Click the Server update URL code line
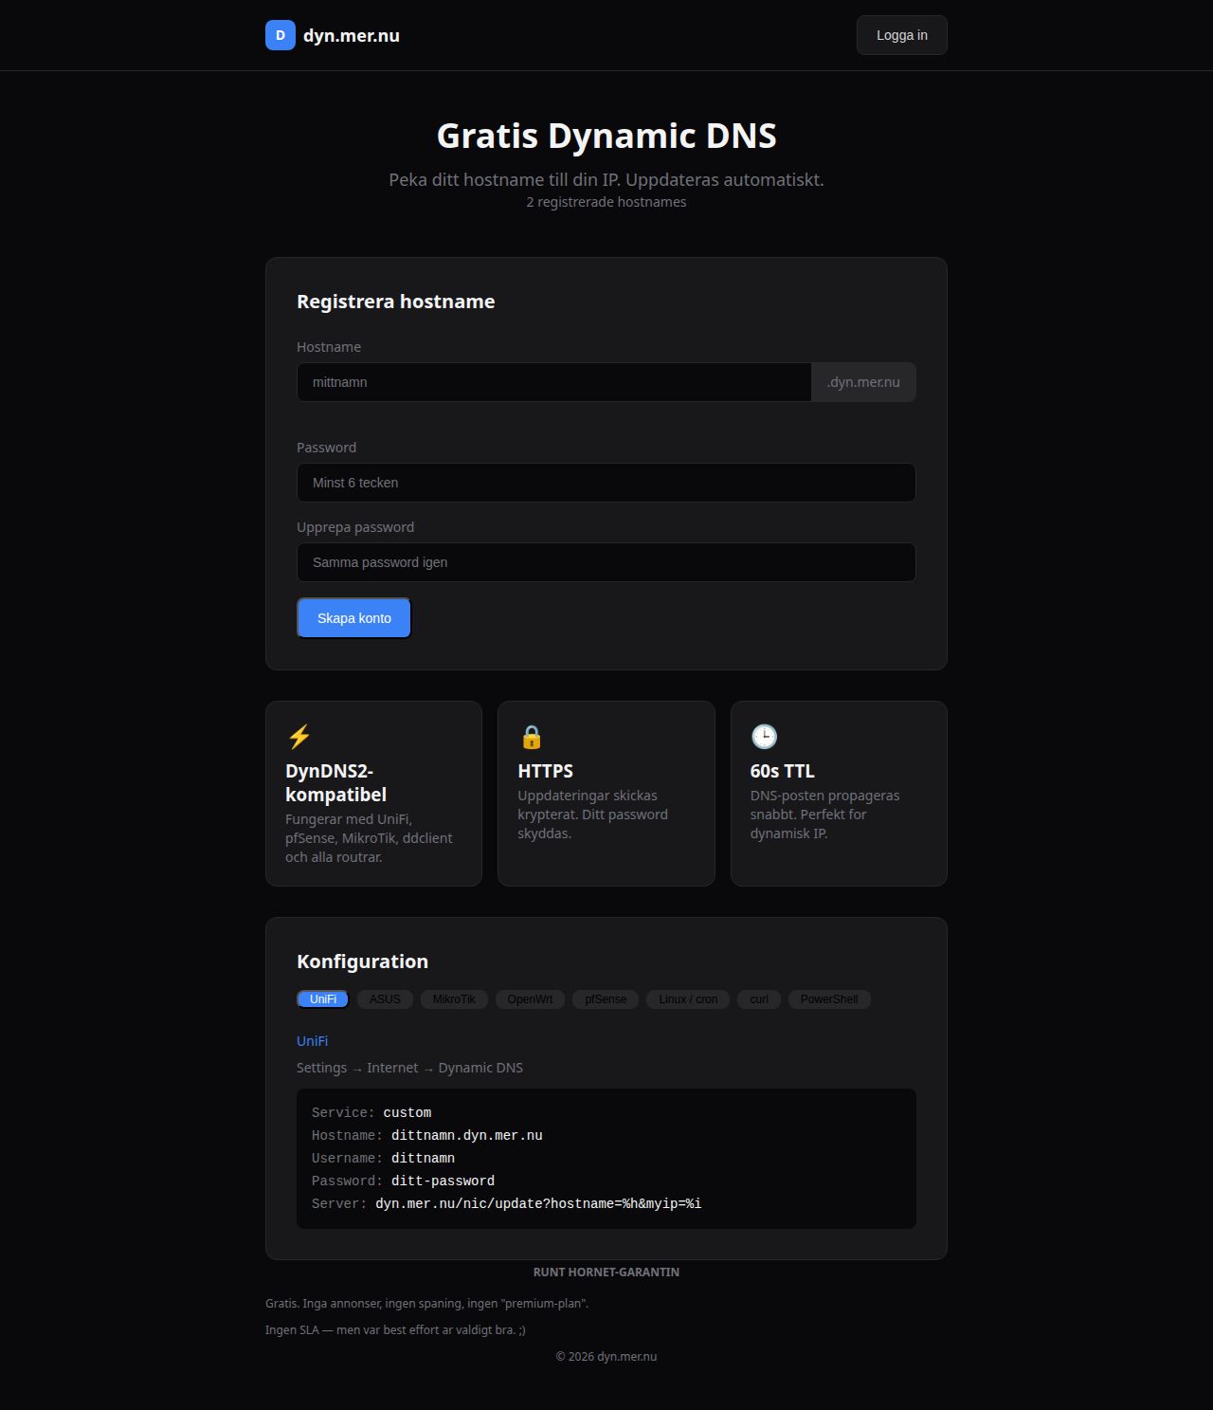This screenshot has width=1213, height=1410. [x=507, y=1203]
